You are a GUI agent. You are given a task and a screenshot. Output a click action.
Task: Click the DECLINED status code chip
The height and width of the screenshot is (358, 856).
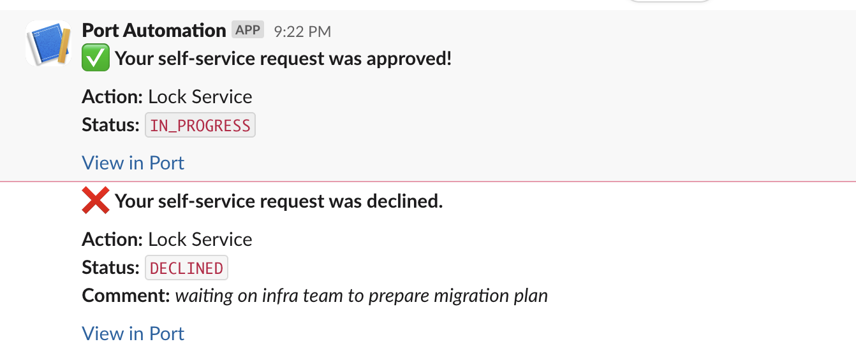tap(186, 268)
